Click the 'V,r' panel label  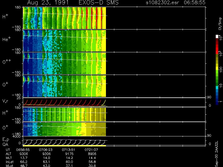(5, 101)
